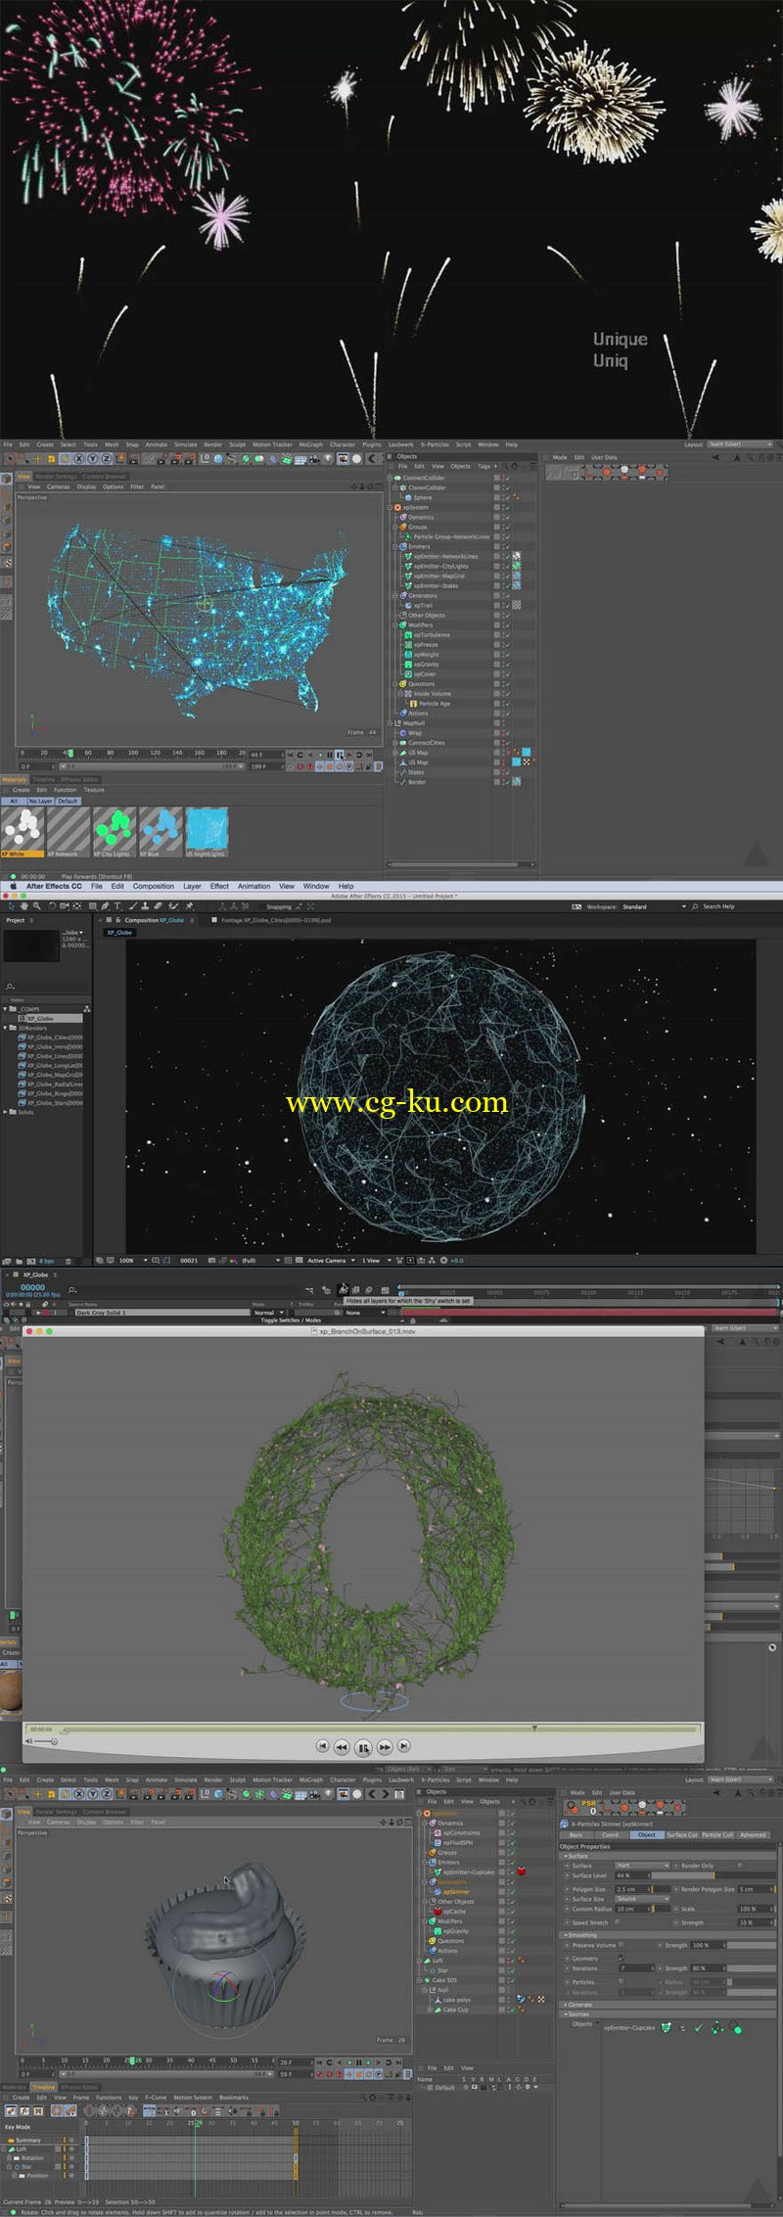Skip to end in QuickTime player controls

403,1746
